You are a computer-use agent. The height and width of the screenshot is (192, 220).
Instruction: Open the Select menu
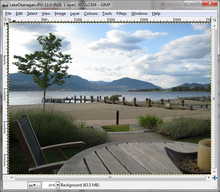click(x=32, y=14)
